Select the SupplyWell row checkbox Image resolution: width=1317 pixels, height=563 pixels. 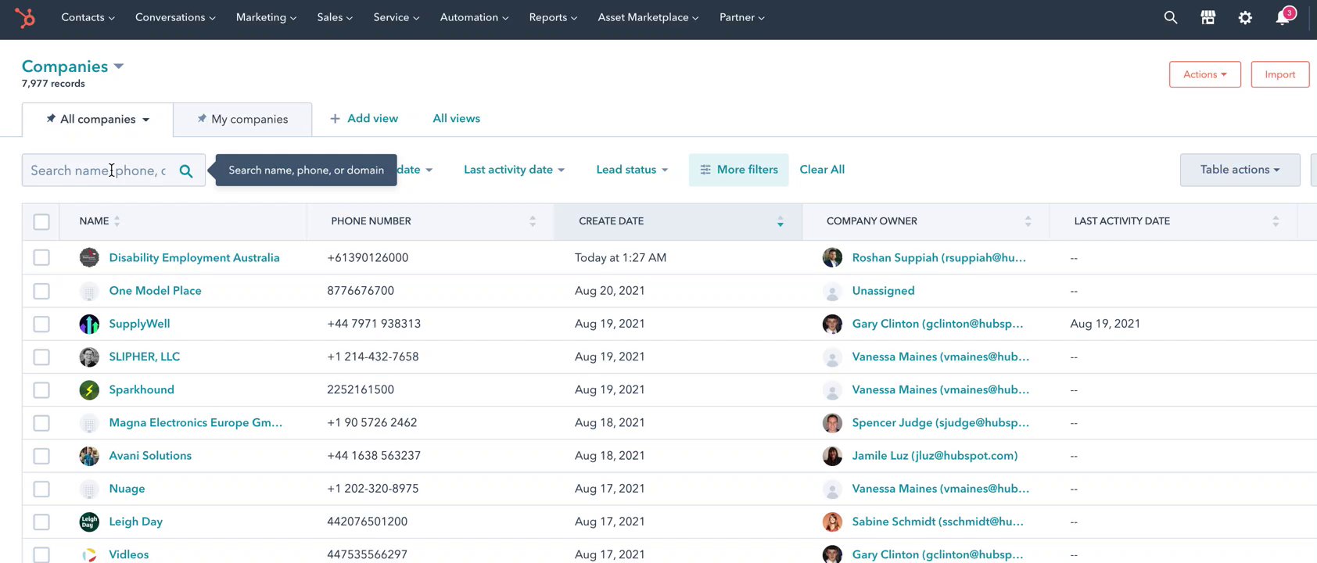[x=41, y=324]
